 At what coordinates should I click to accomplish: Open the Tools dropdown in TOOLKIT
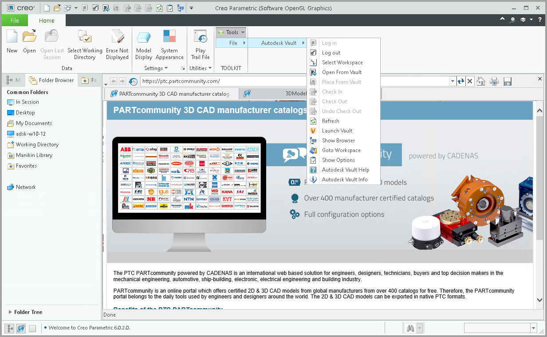tap(231, 32)
